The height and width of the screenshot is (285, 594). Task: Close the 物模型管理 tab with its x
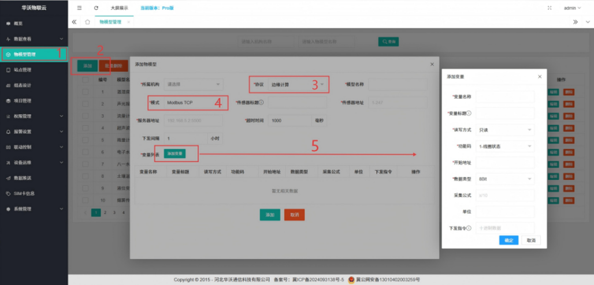(x=128, y=22)
